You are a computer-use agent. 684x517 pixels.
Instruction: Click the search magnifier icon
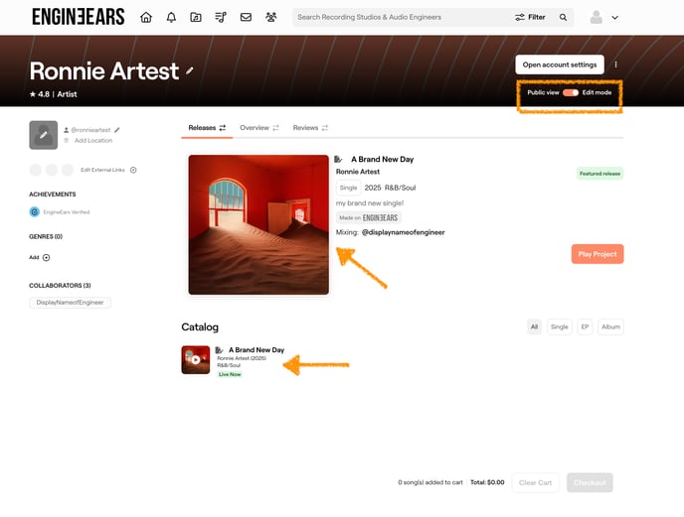point(564,17)
